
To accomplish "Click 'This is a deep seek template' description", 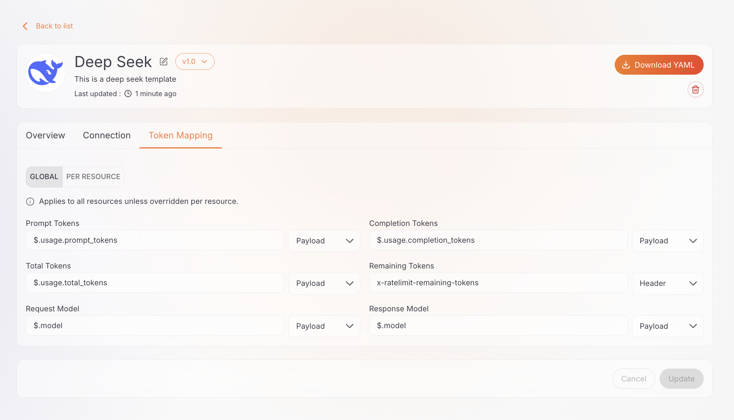I will [x=125, y=79].
